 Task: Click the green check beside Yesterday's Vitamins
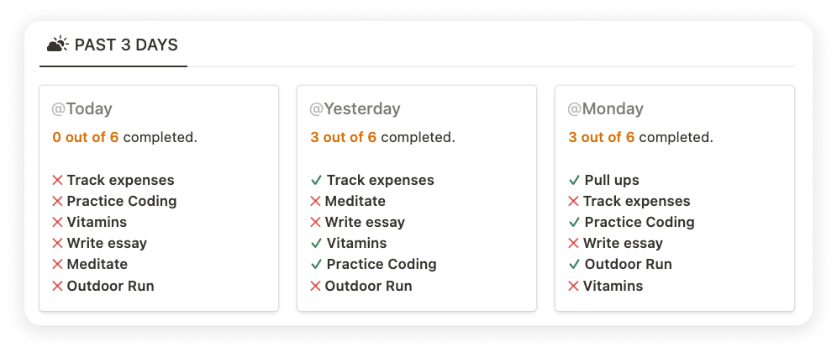[316, 243]
